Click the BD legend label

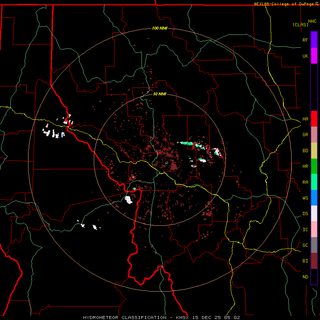[305, 151]
